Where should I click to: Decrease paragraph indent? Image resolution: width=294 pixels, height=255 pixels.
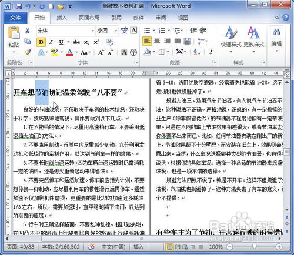pos(193,31)
